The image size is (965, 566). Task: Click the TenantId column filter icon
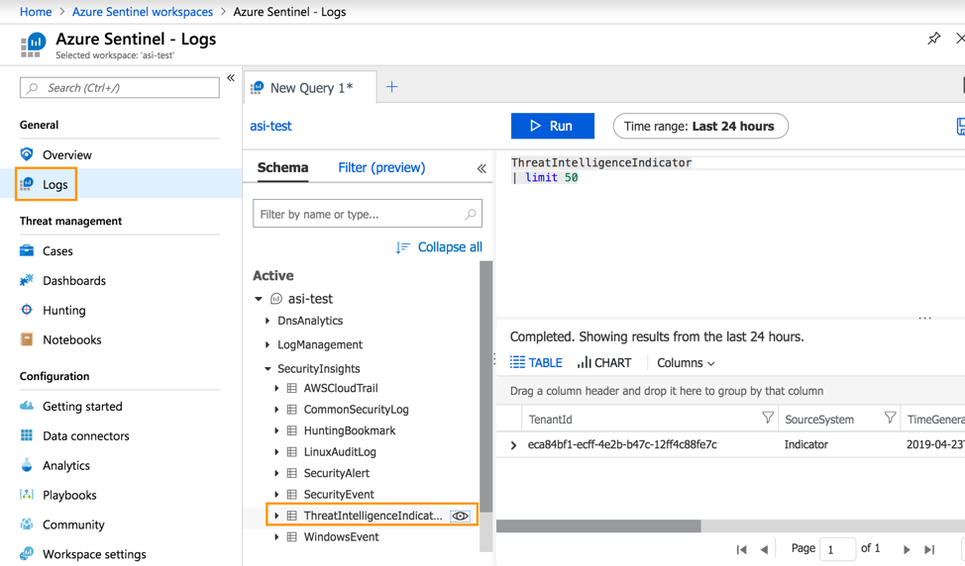767,419
